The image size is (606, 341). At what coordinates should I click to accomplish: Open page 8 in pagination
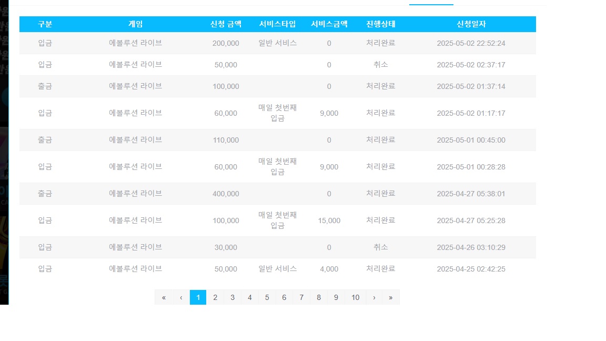[x=318, y=297]
